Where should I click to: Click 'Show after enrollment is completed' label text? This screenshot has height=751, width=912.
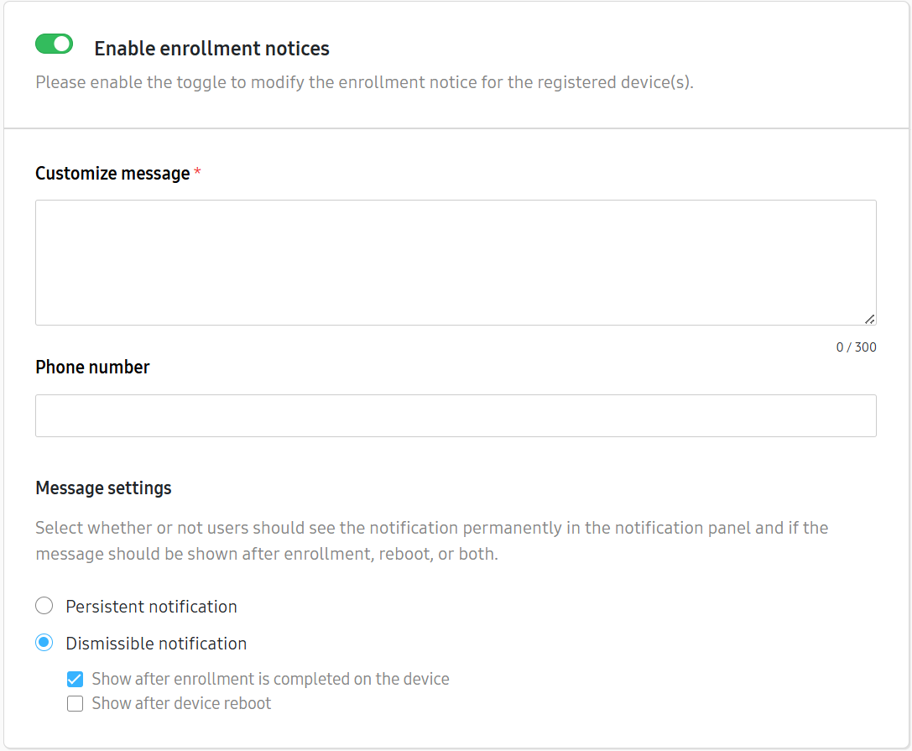tap(270, 679)
